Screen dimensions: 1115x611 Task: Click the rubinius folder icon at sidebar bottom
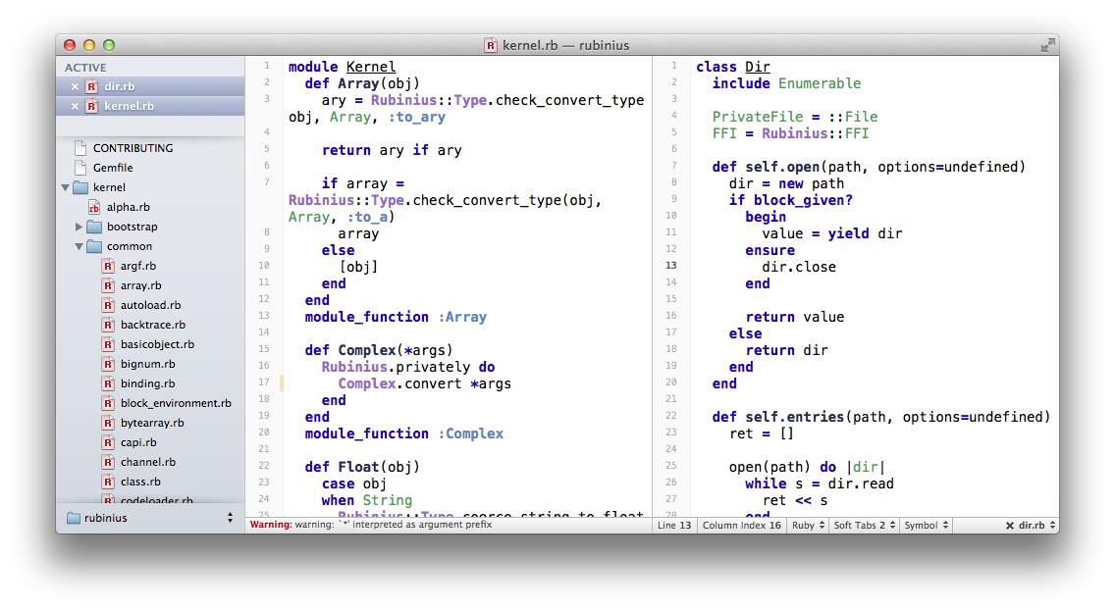point(74,518)
